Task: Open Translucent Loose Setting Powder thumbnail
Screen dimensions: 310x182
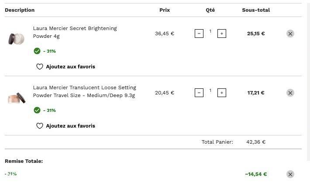Action: (x=17, y=98)
